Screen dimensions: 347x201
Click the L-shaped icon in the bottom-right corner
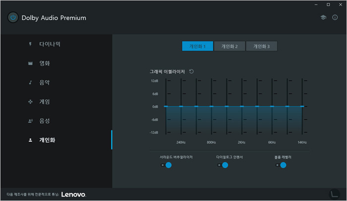point(334,194)
